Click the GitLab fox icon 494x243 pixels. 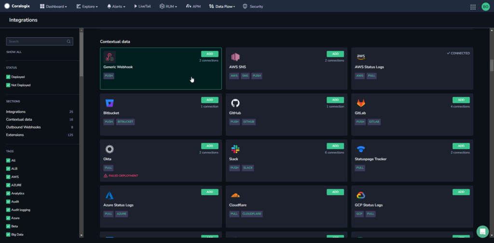[361, 103]
